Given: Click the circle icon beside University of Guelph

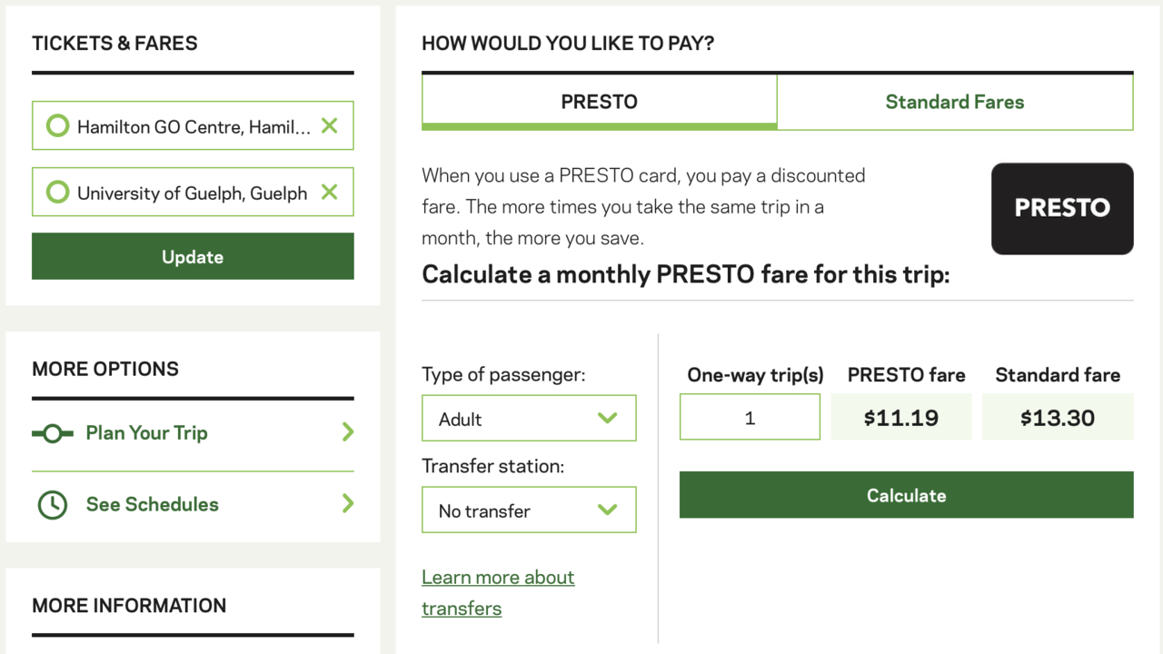Looking at the screenshot, I should pyautogui.click(x=57, y=192).
